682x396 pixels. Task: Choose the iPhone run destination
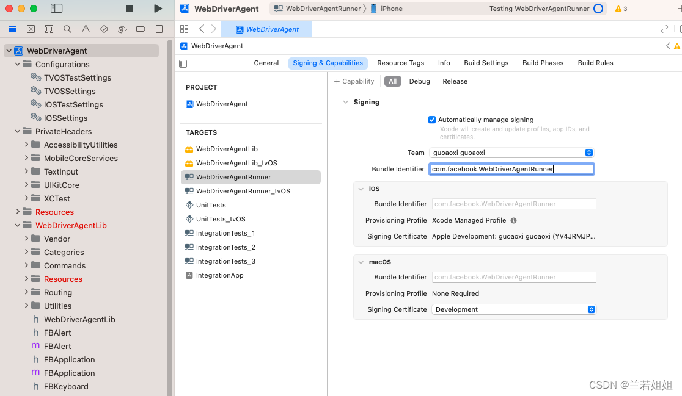point(386,9)
